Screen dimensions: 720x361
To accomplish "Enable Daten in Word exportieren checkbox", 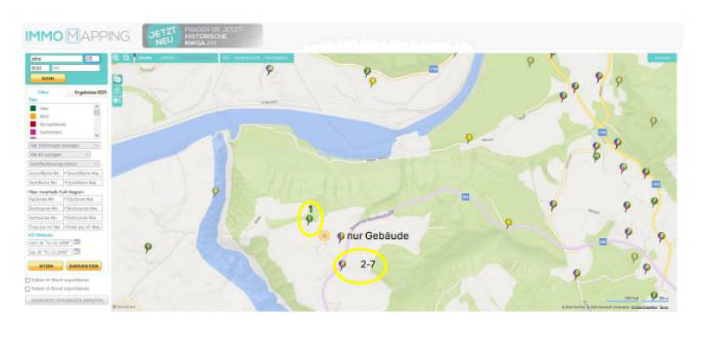I will pos(28,280).
